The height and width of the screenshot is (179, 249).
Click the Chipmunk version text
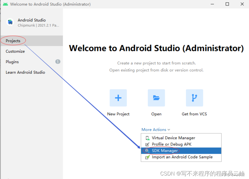coord(38,25)
